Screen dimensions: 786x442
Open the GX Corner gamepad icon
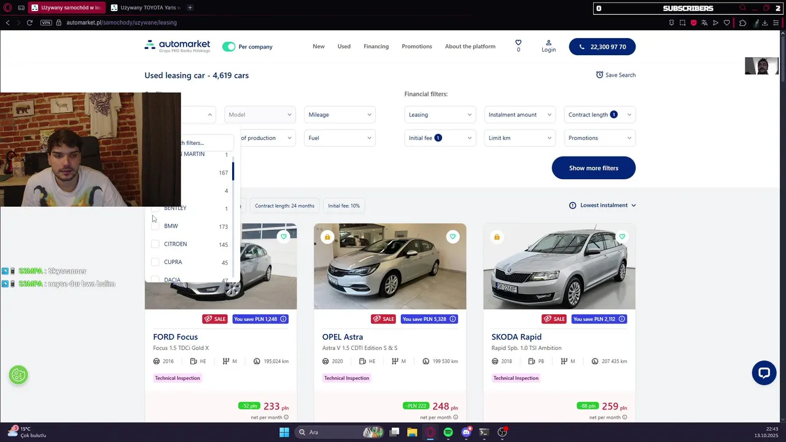pos(21,8)
